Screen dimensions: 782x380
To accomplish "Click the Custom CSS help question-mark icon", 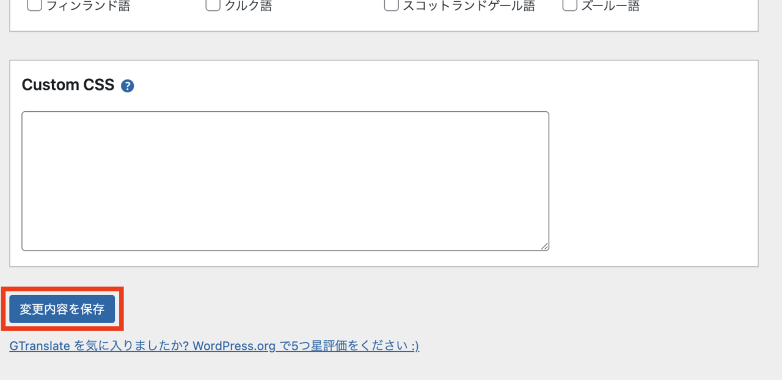I will 127,86.
